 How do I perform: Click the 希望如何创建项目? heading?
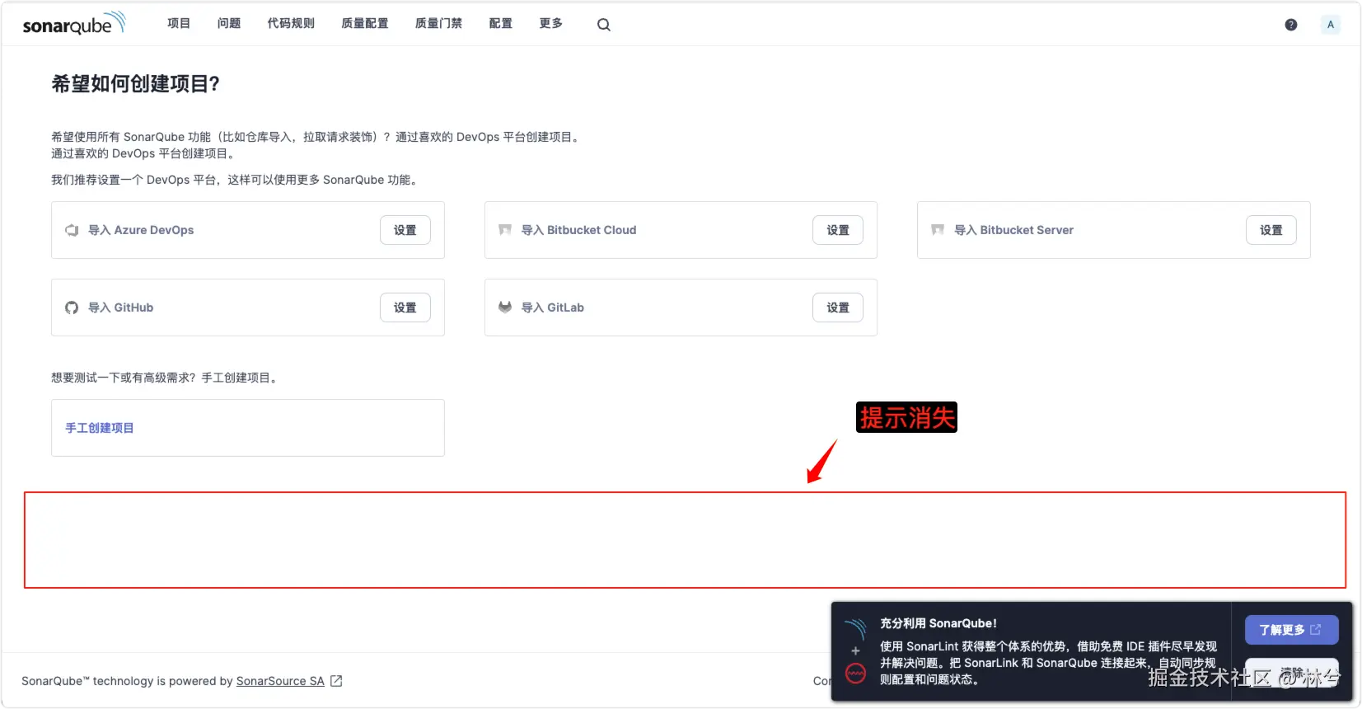point(136,84)
